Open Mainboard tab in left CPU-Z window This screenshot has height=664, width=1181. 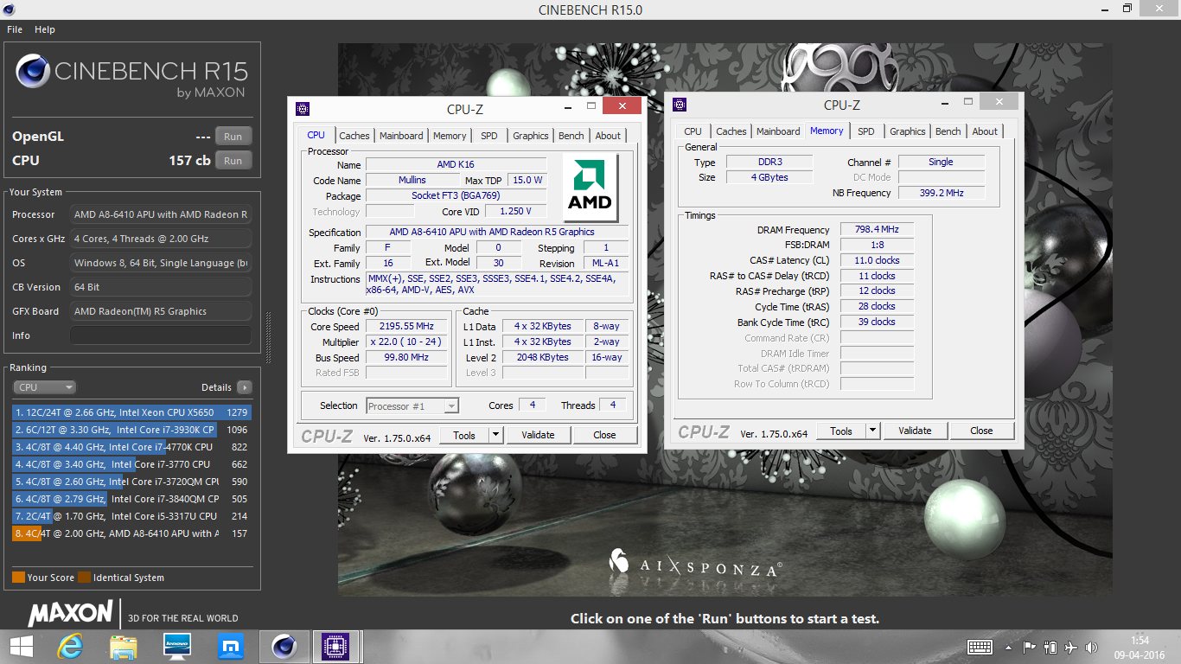(401, 136)
